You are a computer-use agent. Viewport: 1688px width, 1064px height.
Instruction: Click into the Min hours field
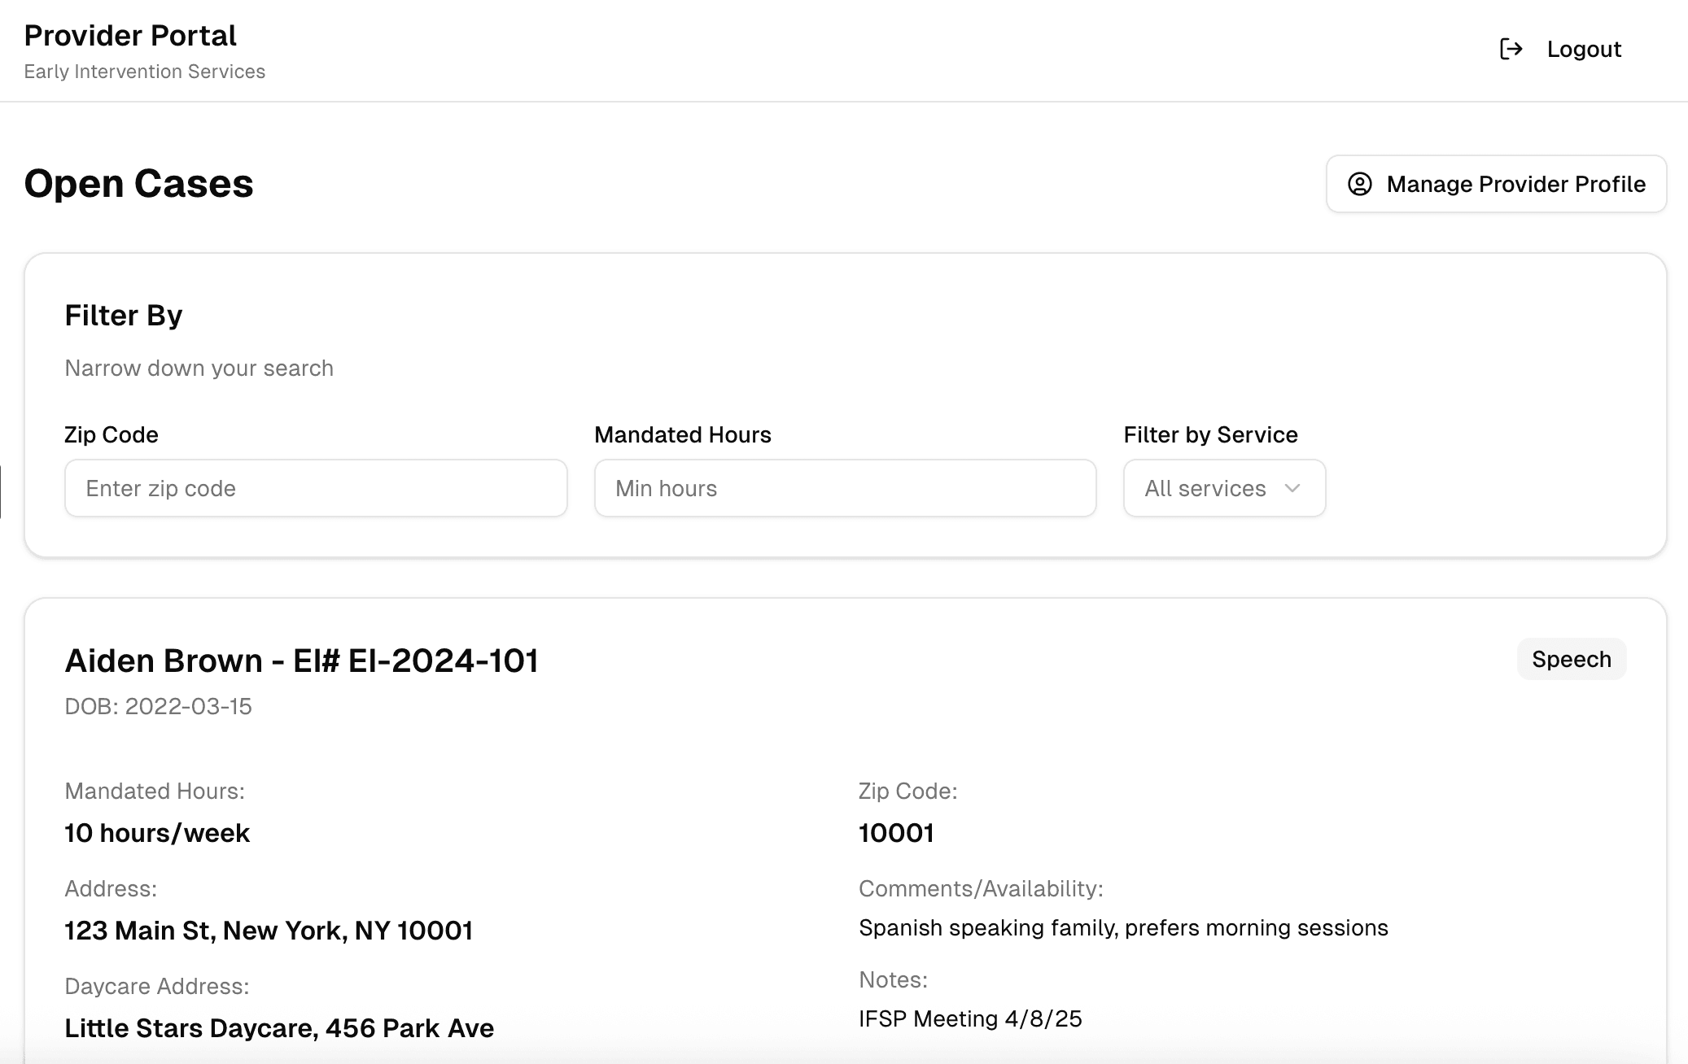pyautogui.click(x=845, y=488)
